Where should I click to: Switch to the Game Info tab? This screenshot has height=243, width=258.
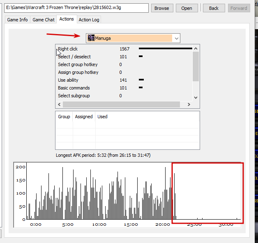pyautogui.click(x=17, y=20)
